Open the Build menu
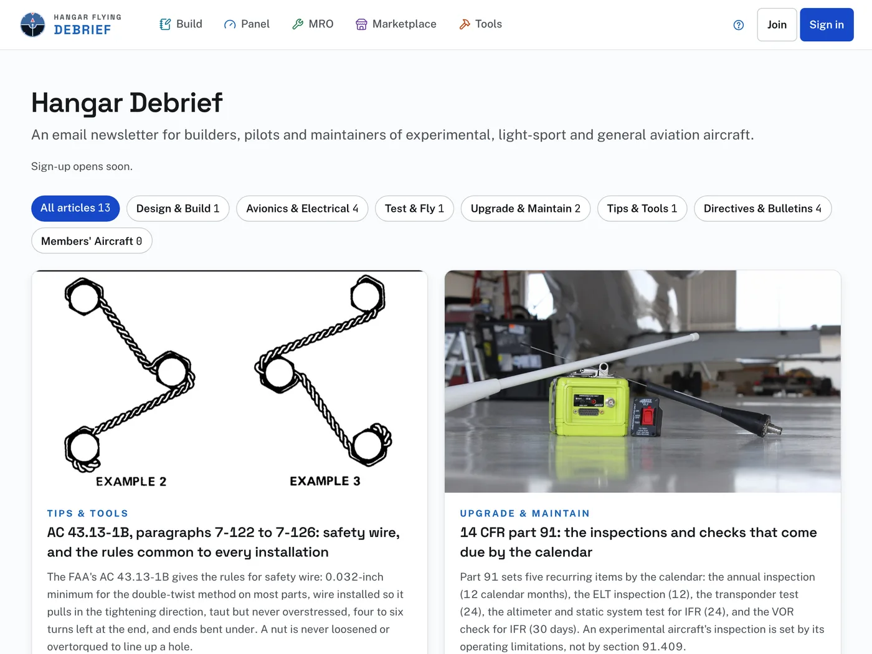The width and height of the screenshot is (872, 654). 181,24
